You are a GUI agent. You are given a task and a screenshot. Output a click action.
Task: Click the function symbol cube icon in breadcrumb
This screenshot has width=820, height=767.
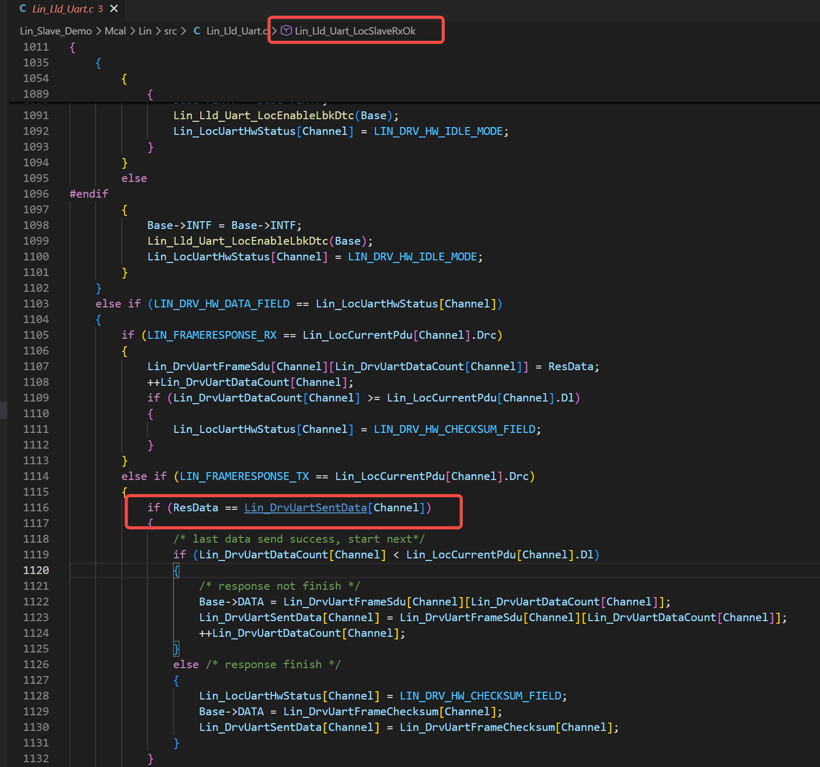click(286, 31)
